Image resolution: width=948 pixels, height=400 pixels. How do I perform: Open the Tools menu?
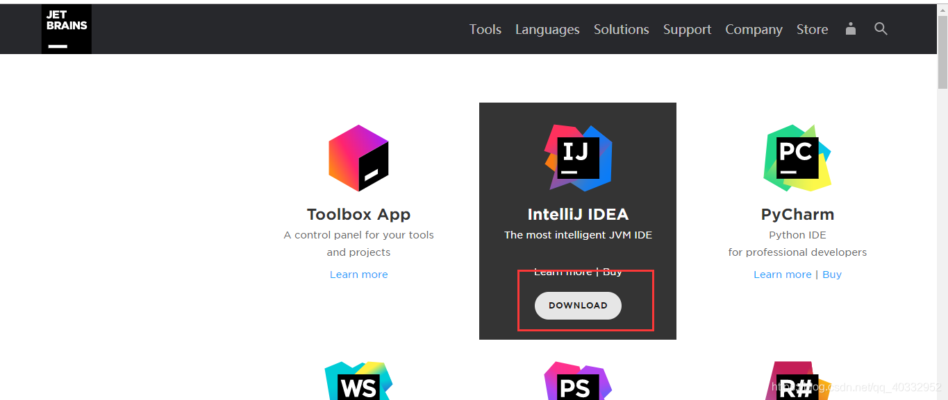[x=485, y=29]
